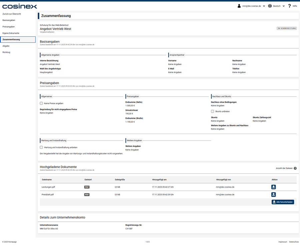
Task: Click the 'Alle herunterladen' button
Action: [283, 202]
